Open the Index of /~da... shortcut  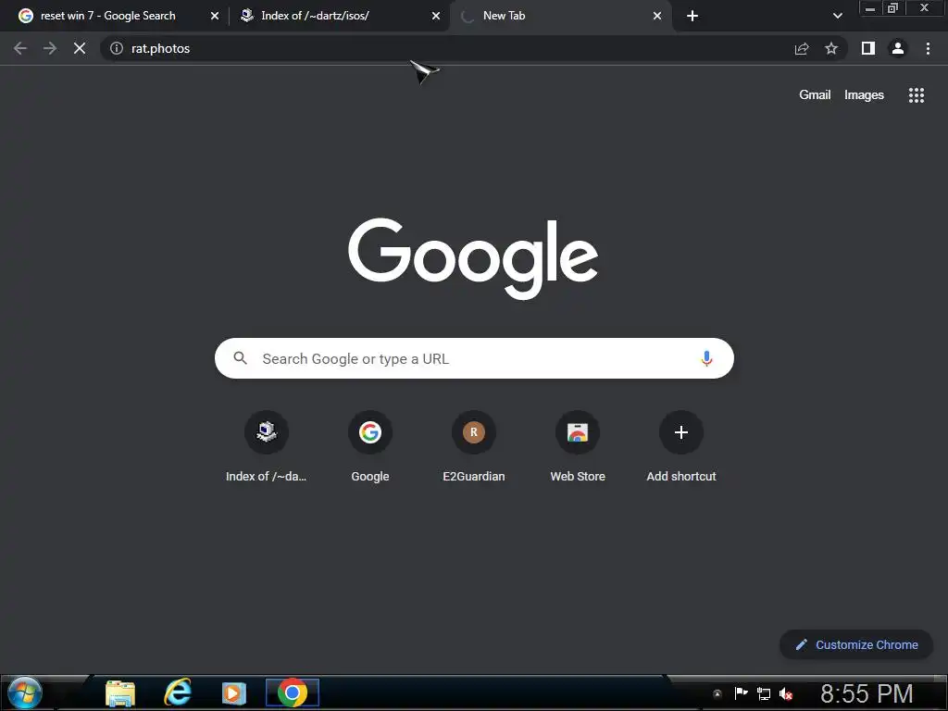coord(266,448)
